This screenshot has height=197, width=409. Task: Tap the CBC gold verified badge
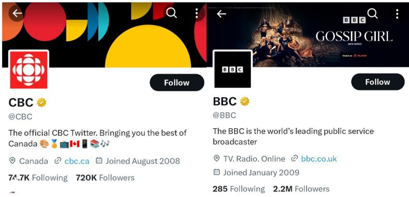pyautogui.click(x=42, y=102)
